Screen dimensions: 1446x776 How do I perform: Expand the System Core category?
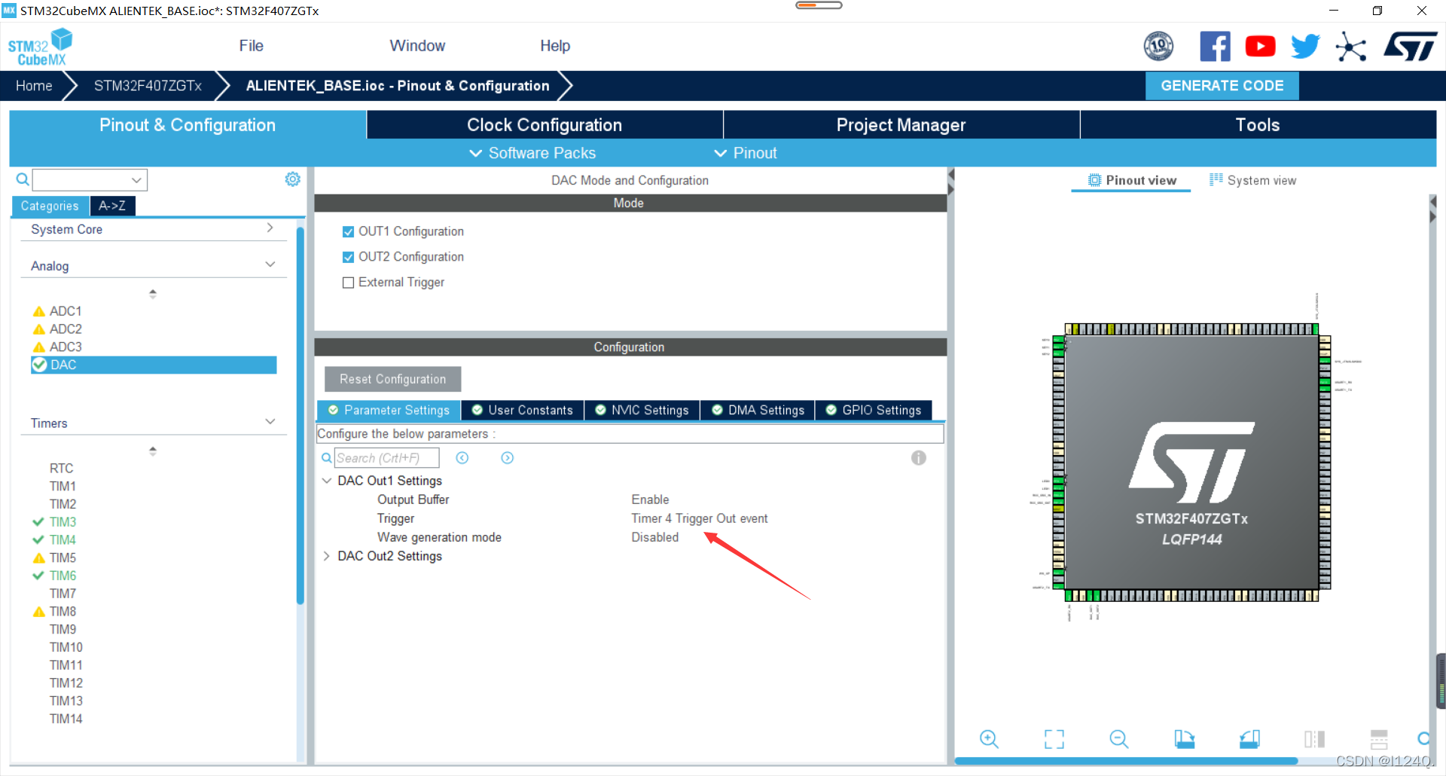[270, 228]
